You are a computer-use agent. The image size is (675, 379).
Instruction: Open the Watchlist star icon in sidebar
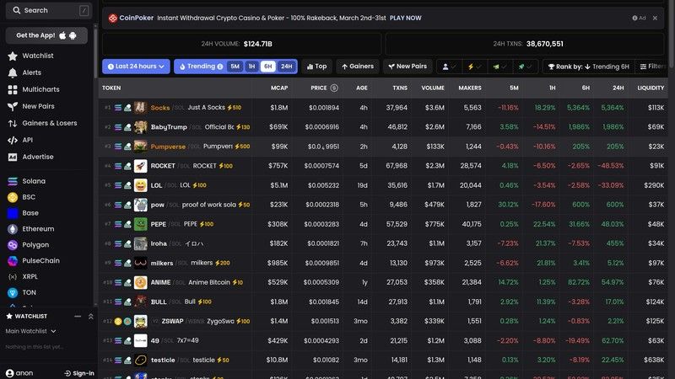pyautogui.click(x=13, y=56)
